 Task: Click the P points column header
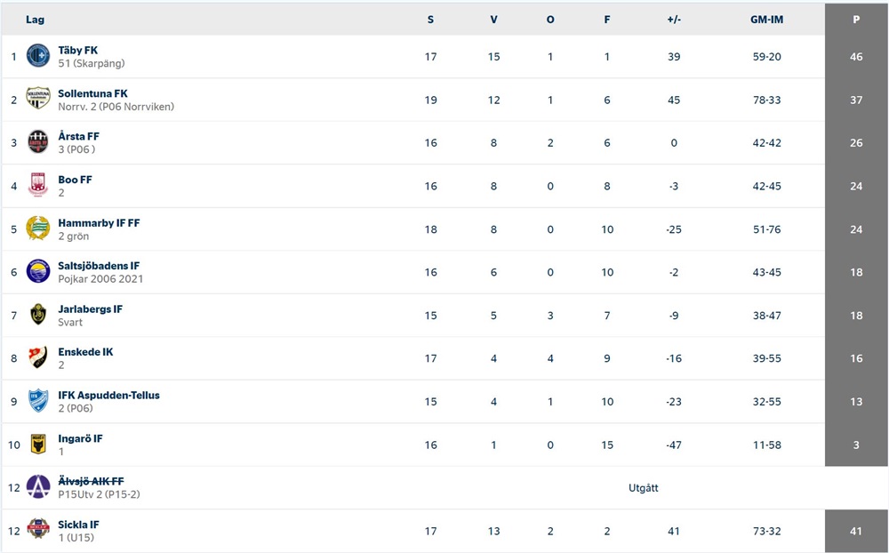point(856,20)
